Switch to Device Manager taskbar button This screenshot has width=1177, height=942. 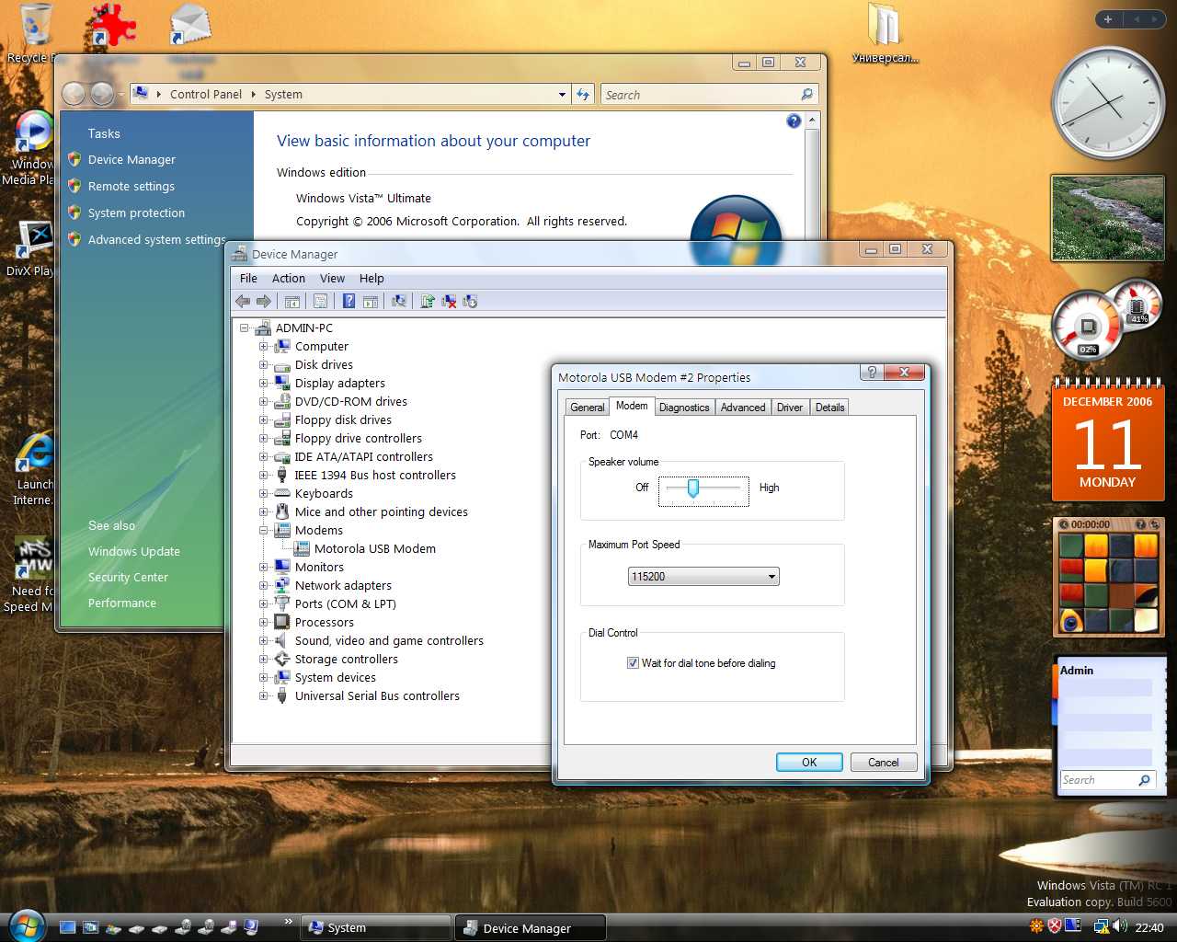click(x=531, y=927)
